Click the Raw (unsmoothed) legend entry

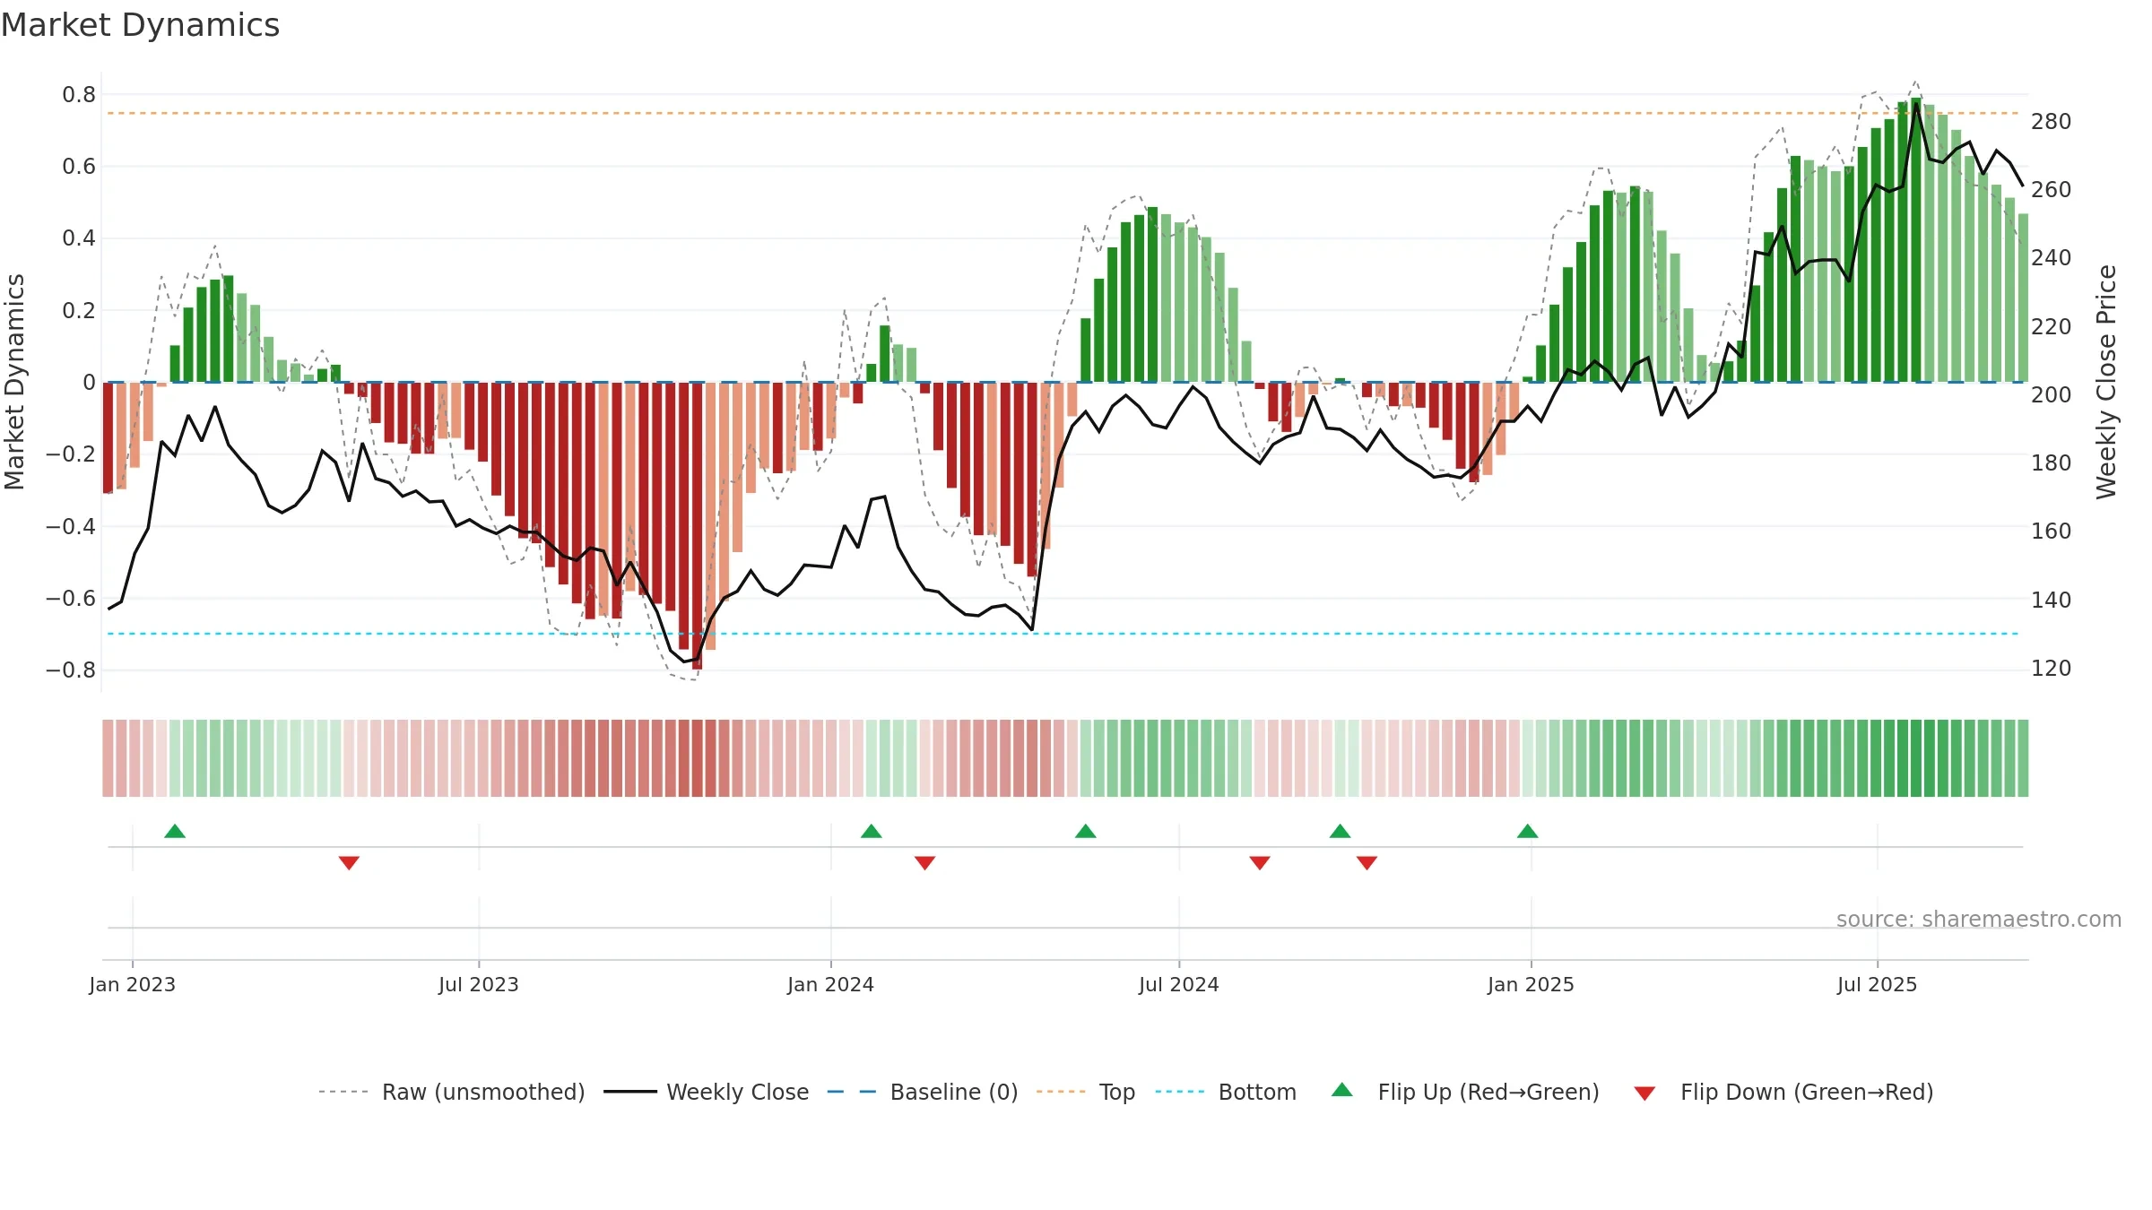pos(452,1092)
